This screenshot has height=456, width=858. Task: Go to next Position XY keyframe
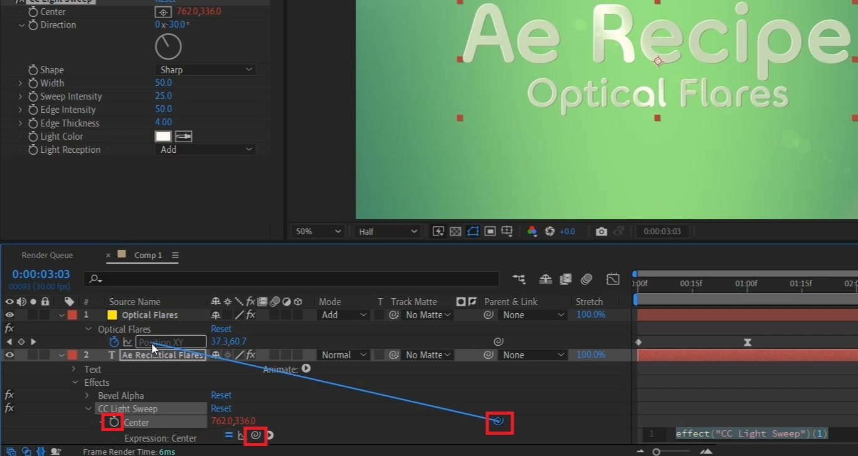tap(33, 342)
